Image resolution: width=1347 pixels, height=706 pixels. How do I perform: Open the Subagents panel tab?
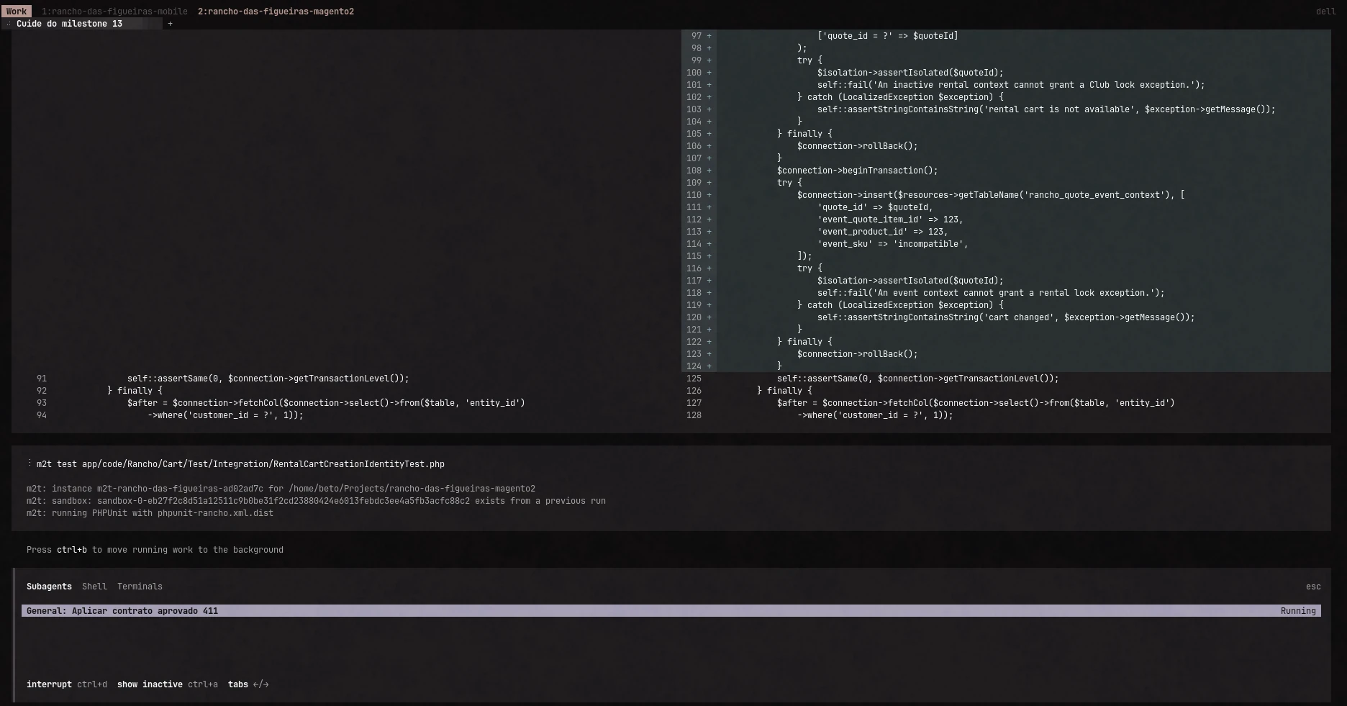tap(49, 587)
